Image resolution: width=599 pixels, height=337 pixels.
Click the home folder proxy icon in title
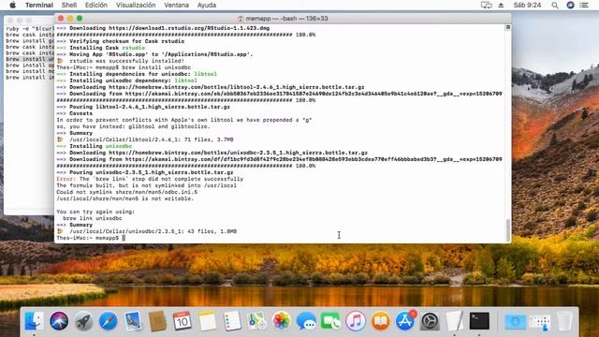click(x=241, y=19)
